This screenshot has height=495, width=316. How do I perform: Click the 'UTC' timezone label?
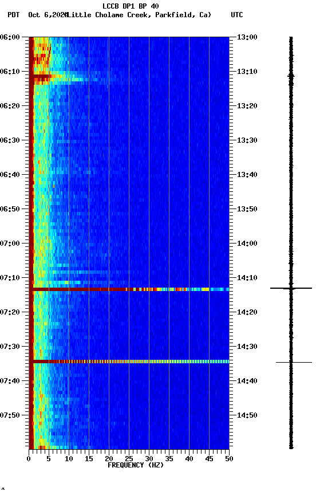(237, 15)
